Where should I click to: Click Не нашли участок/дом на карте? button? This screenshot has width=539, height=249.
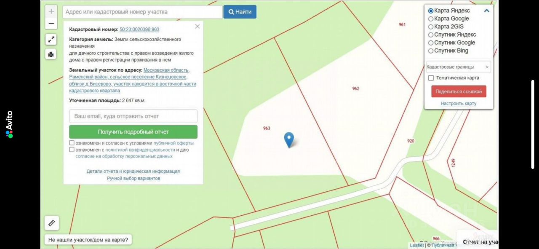88,240
